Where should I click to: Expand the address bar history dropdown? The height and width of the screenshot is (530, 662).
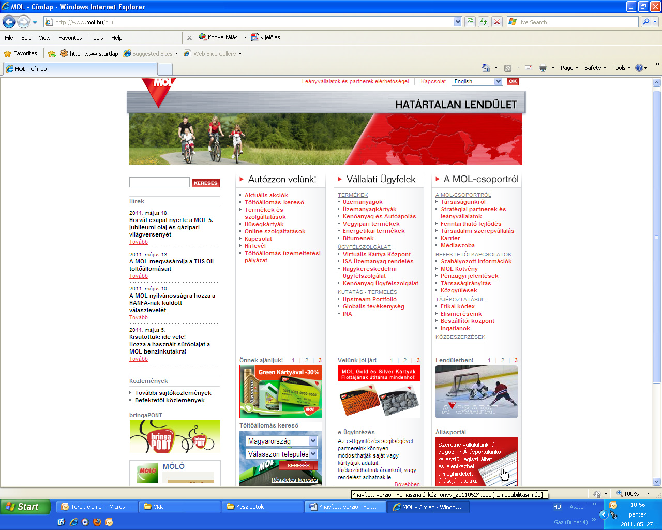(458, 22)
